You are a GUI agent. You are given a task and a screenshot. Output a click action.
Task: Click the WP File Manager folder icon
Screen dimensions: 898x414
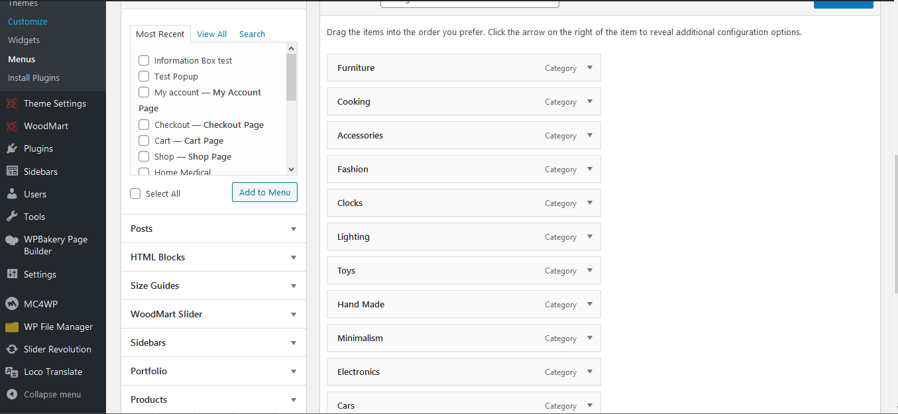click(x=12, y=327)
